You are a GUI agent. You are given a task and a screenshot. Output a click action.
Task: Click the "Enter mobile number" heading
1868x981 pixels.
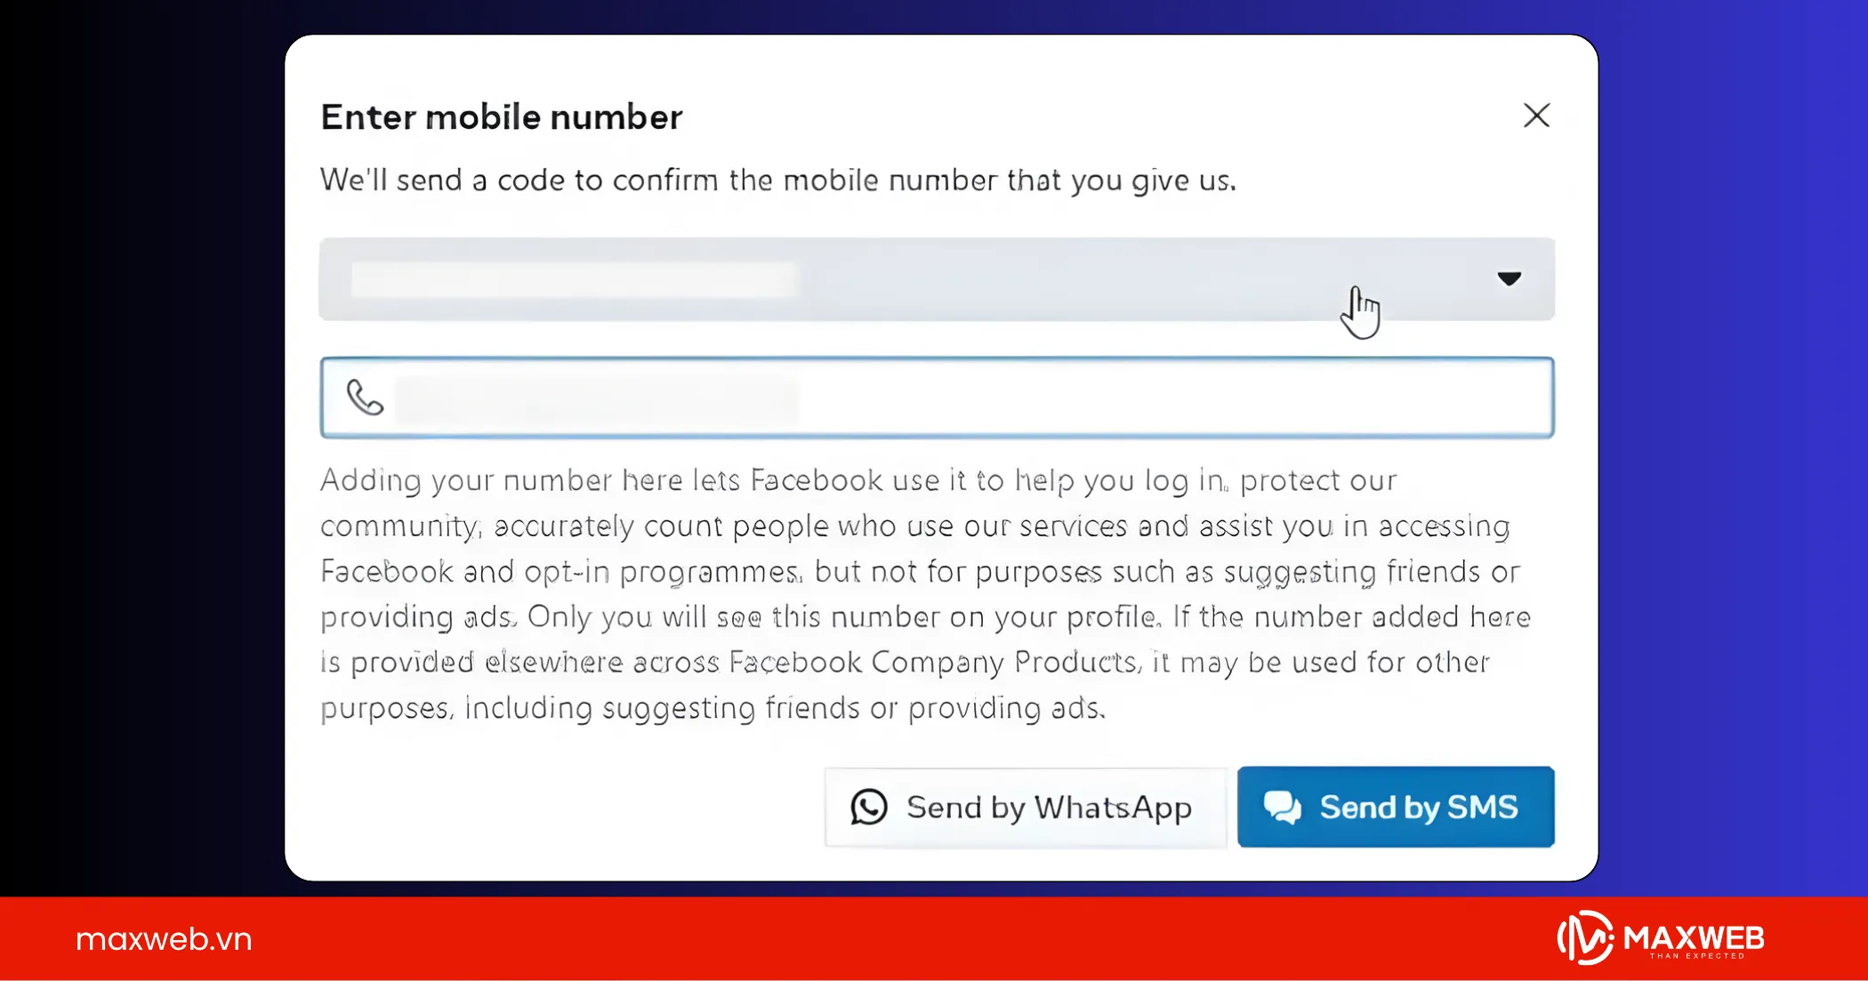coord(502,117)
